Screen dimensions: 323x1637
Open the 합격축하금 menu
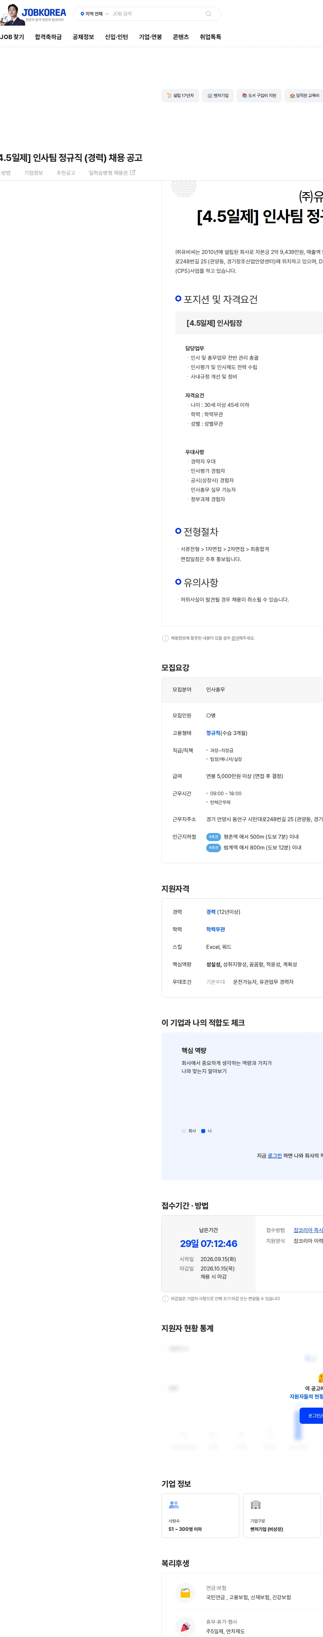pos(48,37)
